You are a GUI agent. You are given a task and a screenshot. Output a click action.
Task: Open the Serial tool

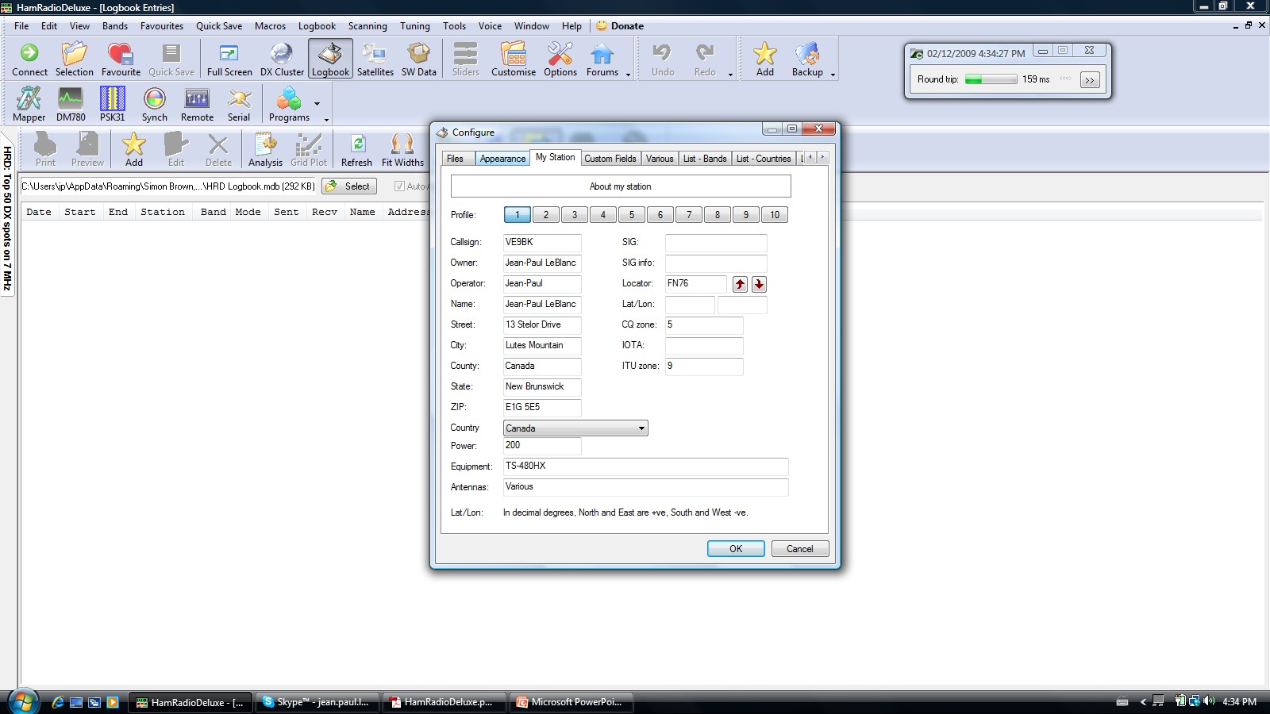tap(239, 105)
